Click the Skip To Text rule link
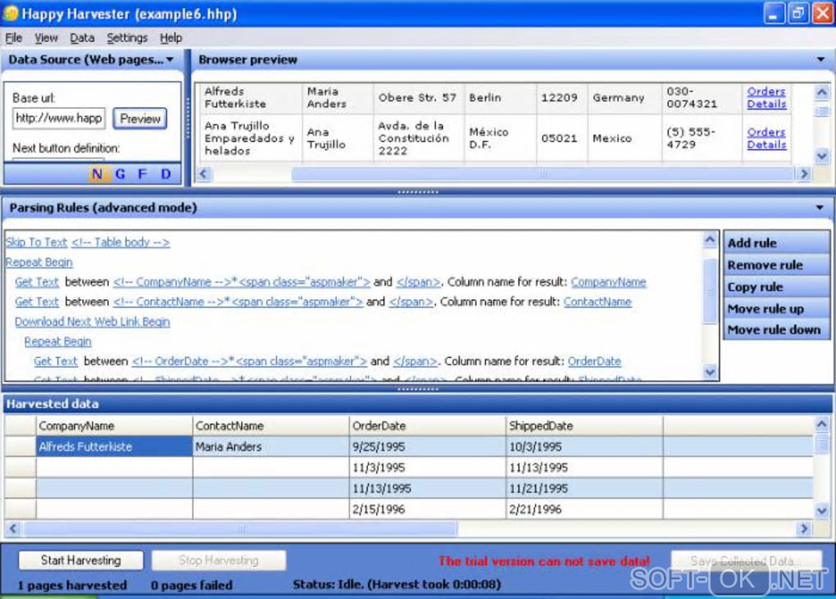This screenshot has height=599, width=836. (x=36, y=242)
